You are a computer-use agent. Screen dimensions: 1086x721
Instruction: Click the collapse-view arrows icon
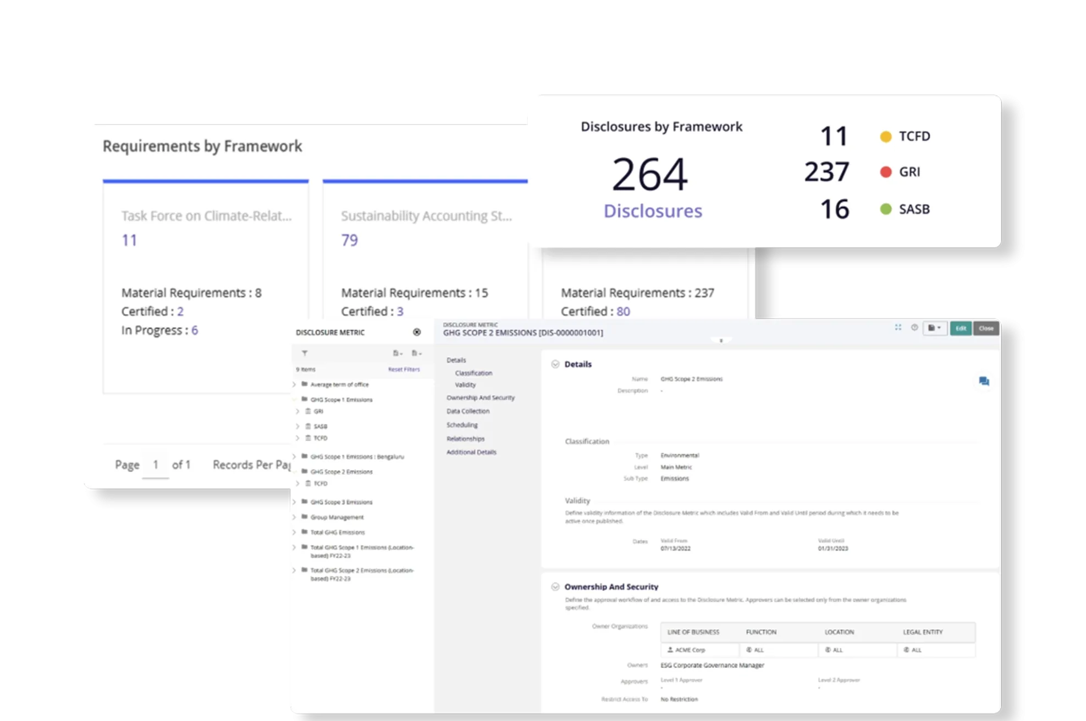point(898,328)
